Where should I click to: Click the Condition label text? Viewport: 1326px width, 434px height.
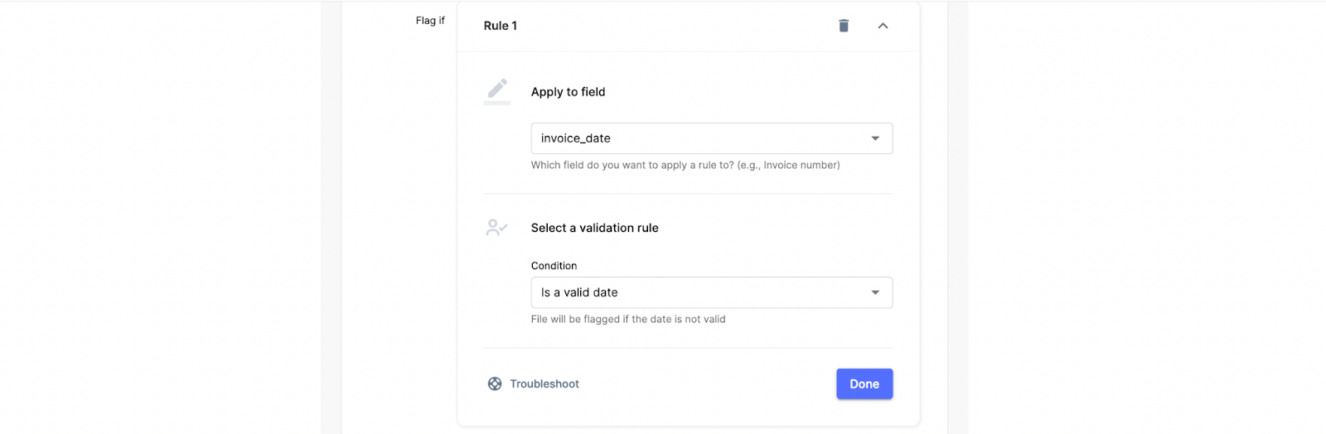tap(554, 266)
